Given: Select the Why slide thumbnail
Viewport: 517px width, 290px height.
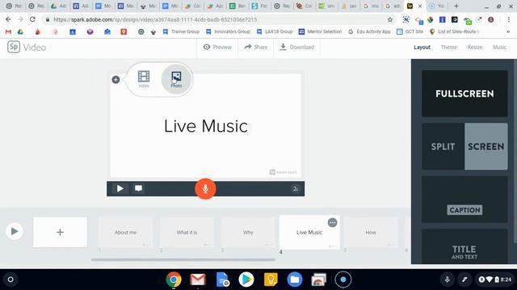Looking at the screenshot, I should (248, 232).
